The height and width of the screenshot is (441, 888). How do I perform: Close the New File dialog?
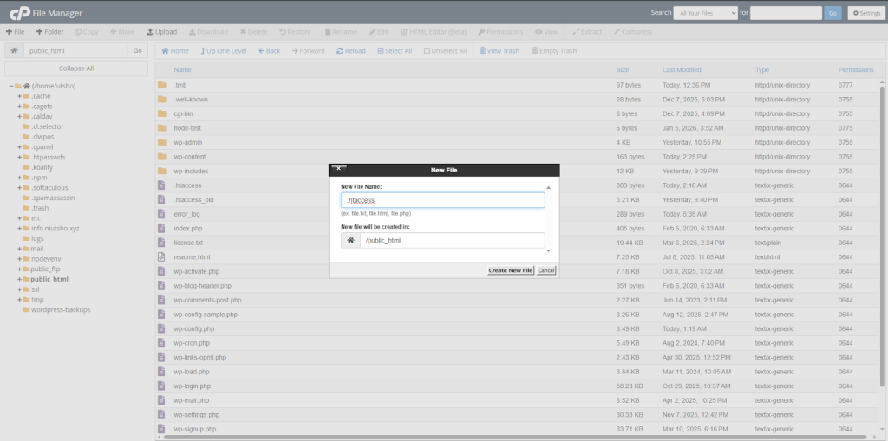[339, 168]
